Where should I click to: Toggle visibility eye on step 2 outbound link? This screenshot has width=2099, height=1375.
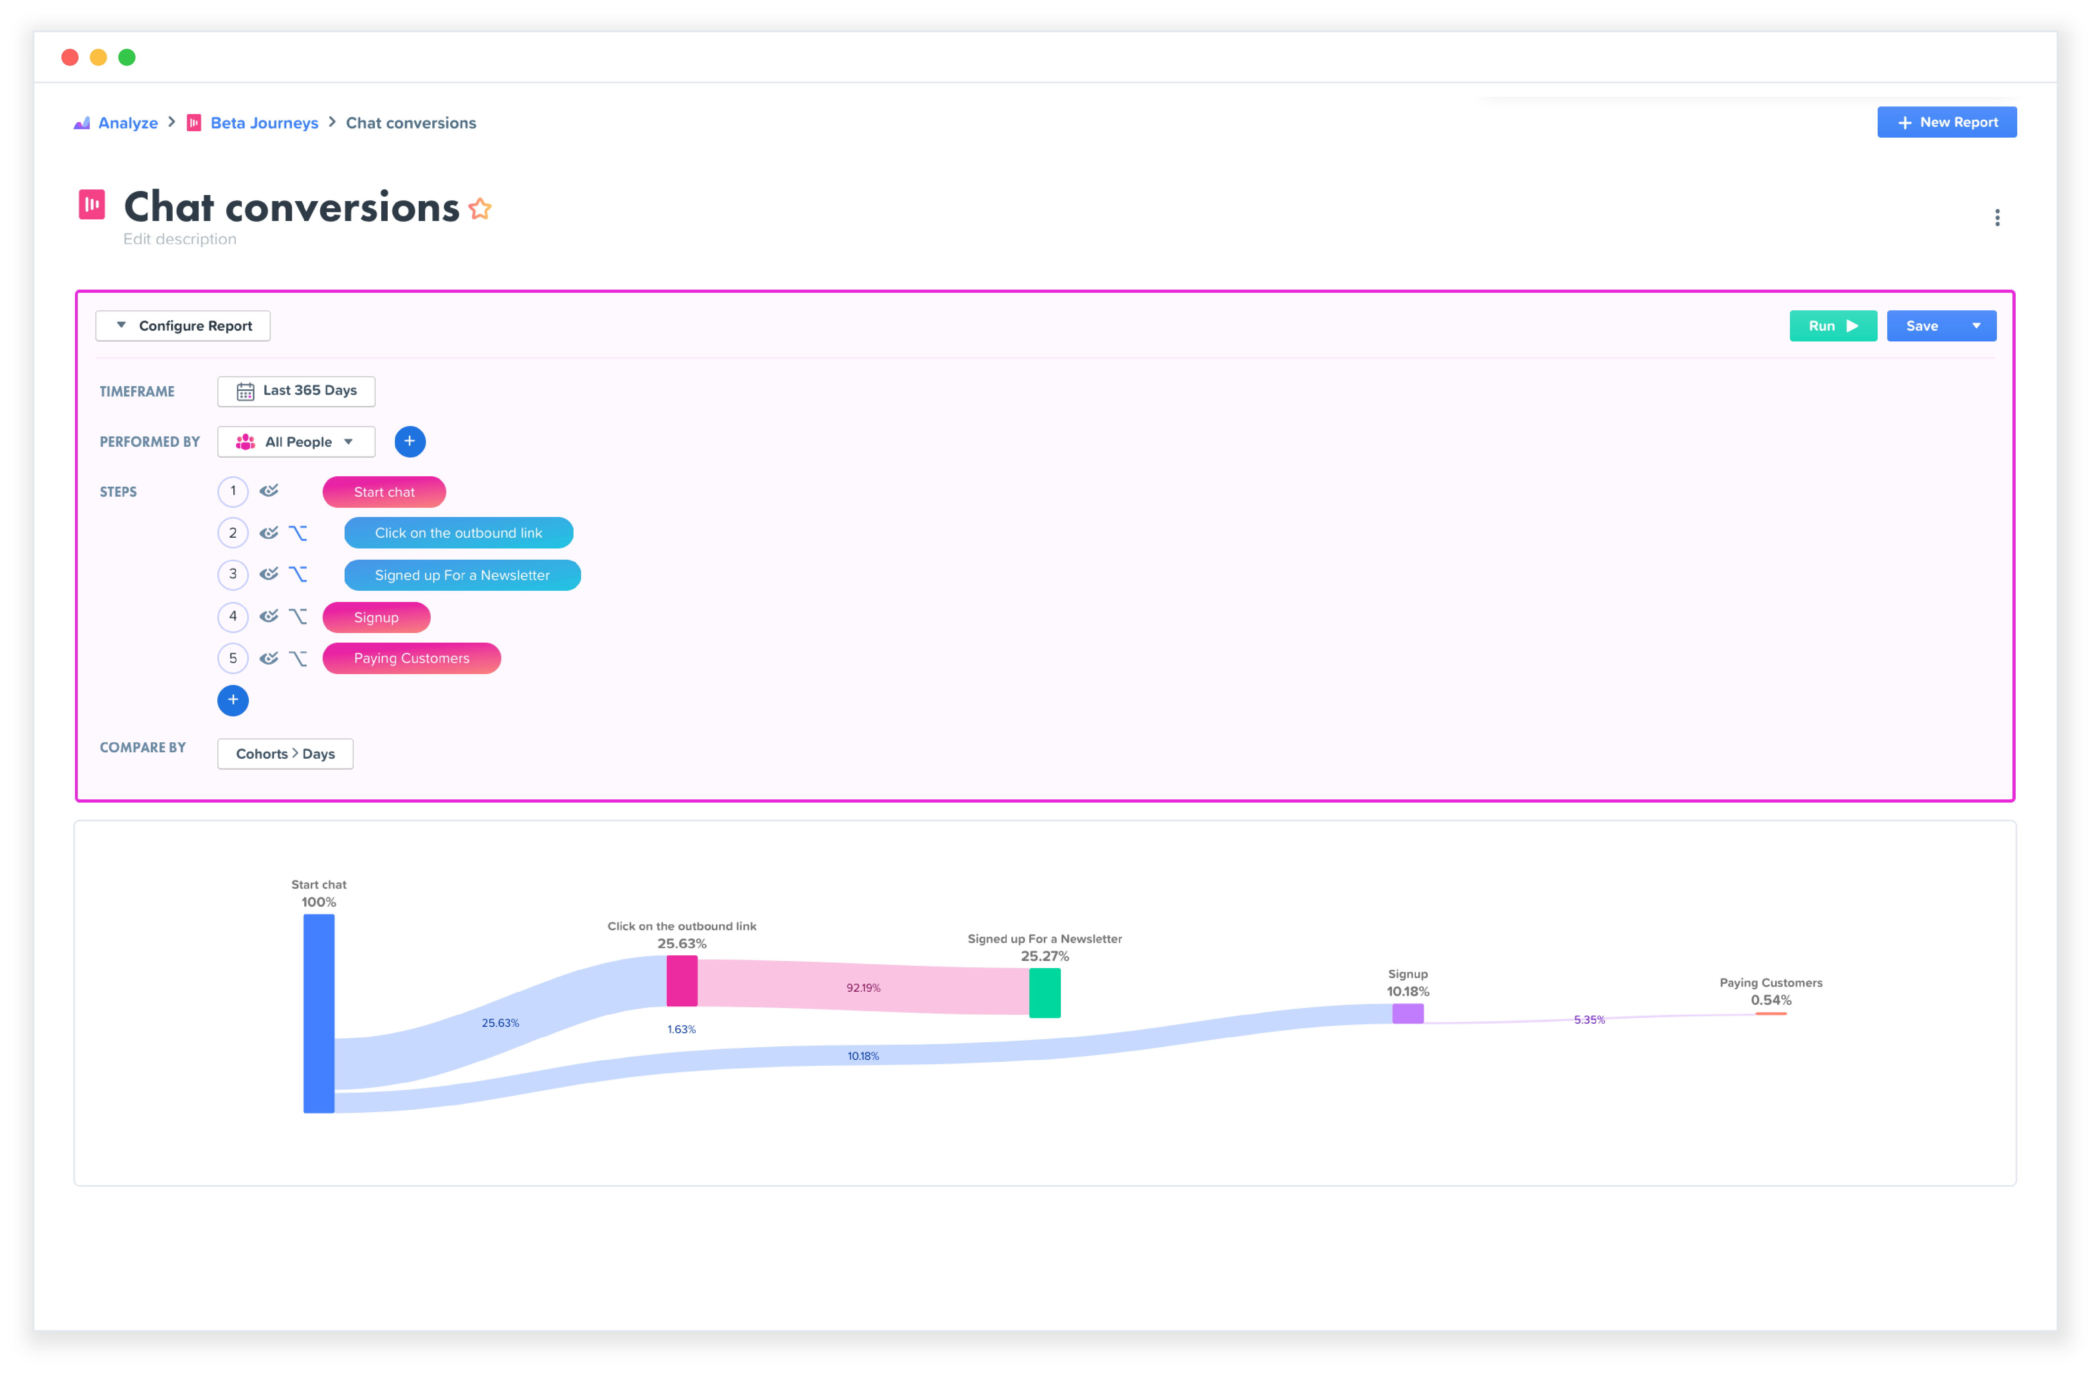[269, 532]
